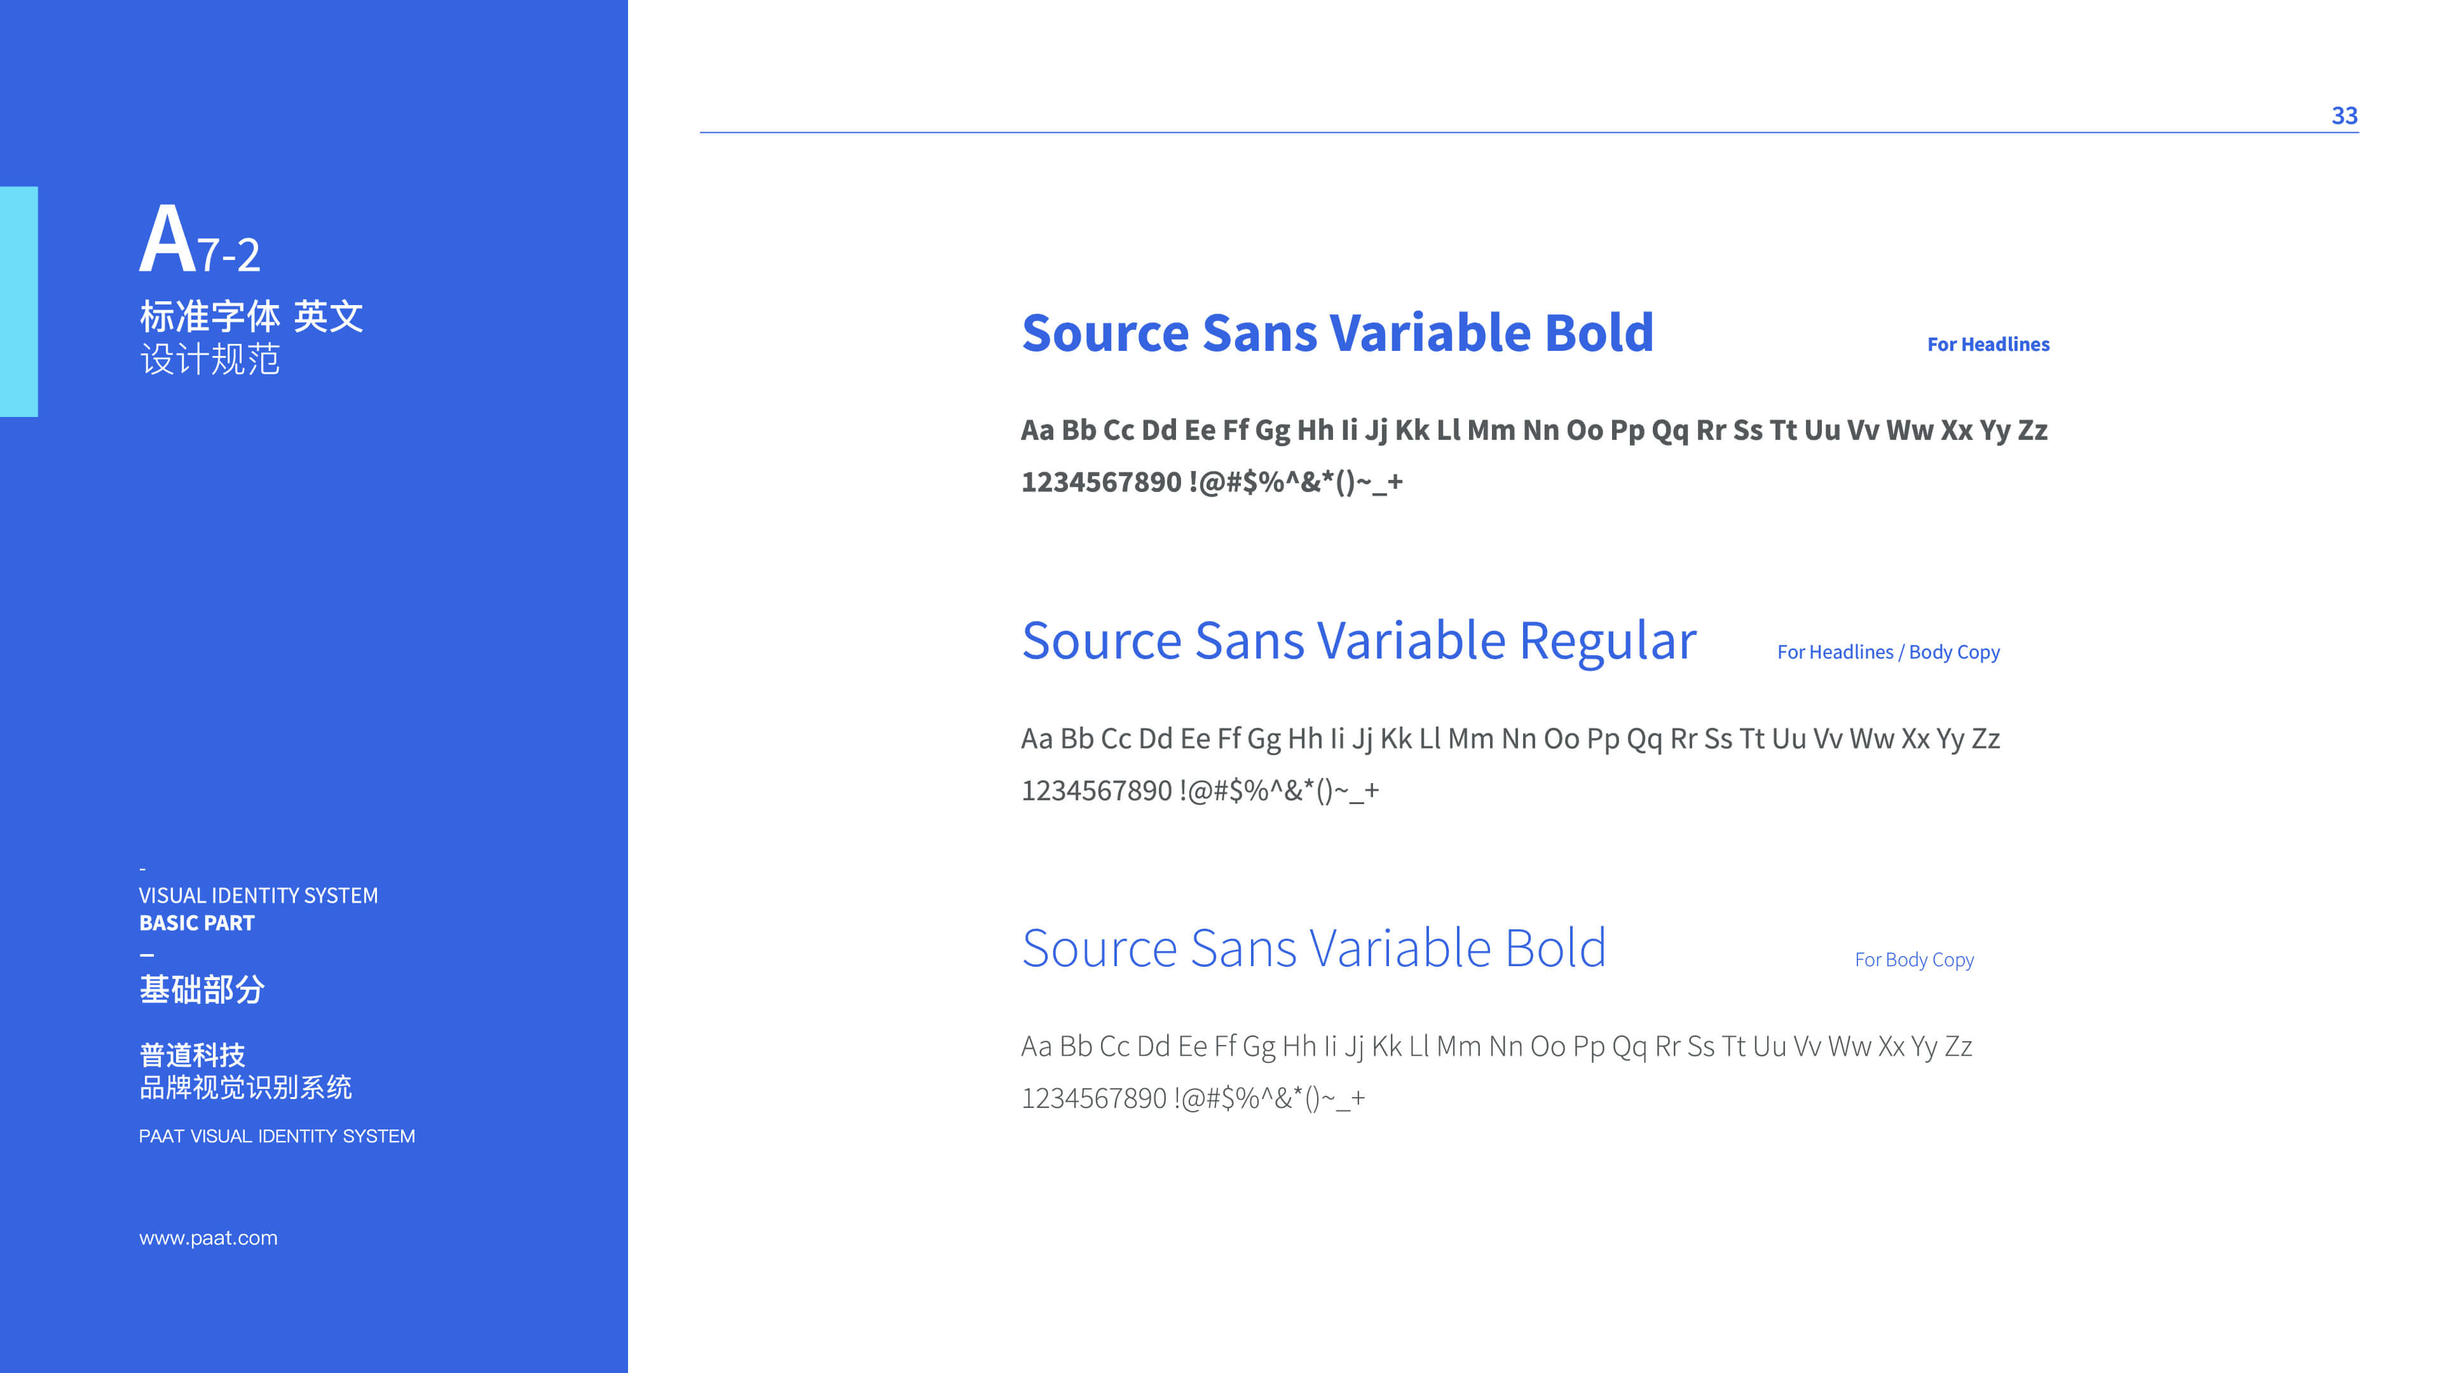This screenshot has height=1373, width=2441.
Task: Click the light weight alphabet sample line
Action: click(x=1496, y=1047)
